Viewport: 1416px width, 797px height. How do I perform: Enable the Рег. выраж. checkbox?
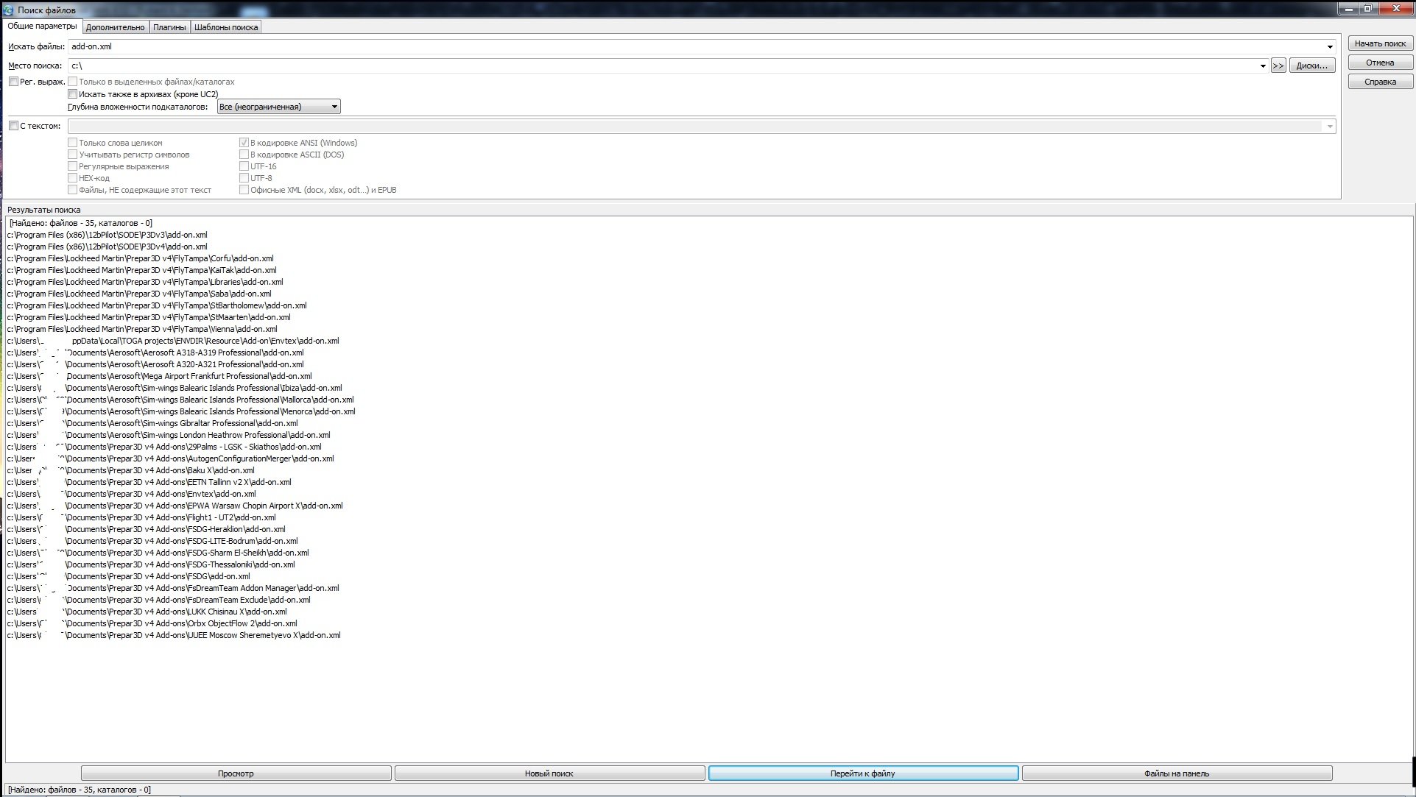13,82
